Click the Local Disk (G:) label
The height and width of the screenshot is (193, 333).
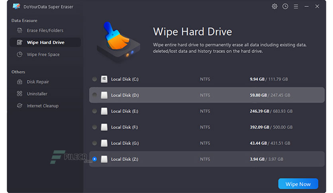tap(125, 143)
